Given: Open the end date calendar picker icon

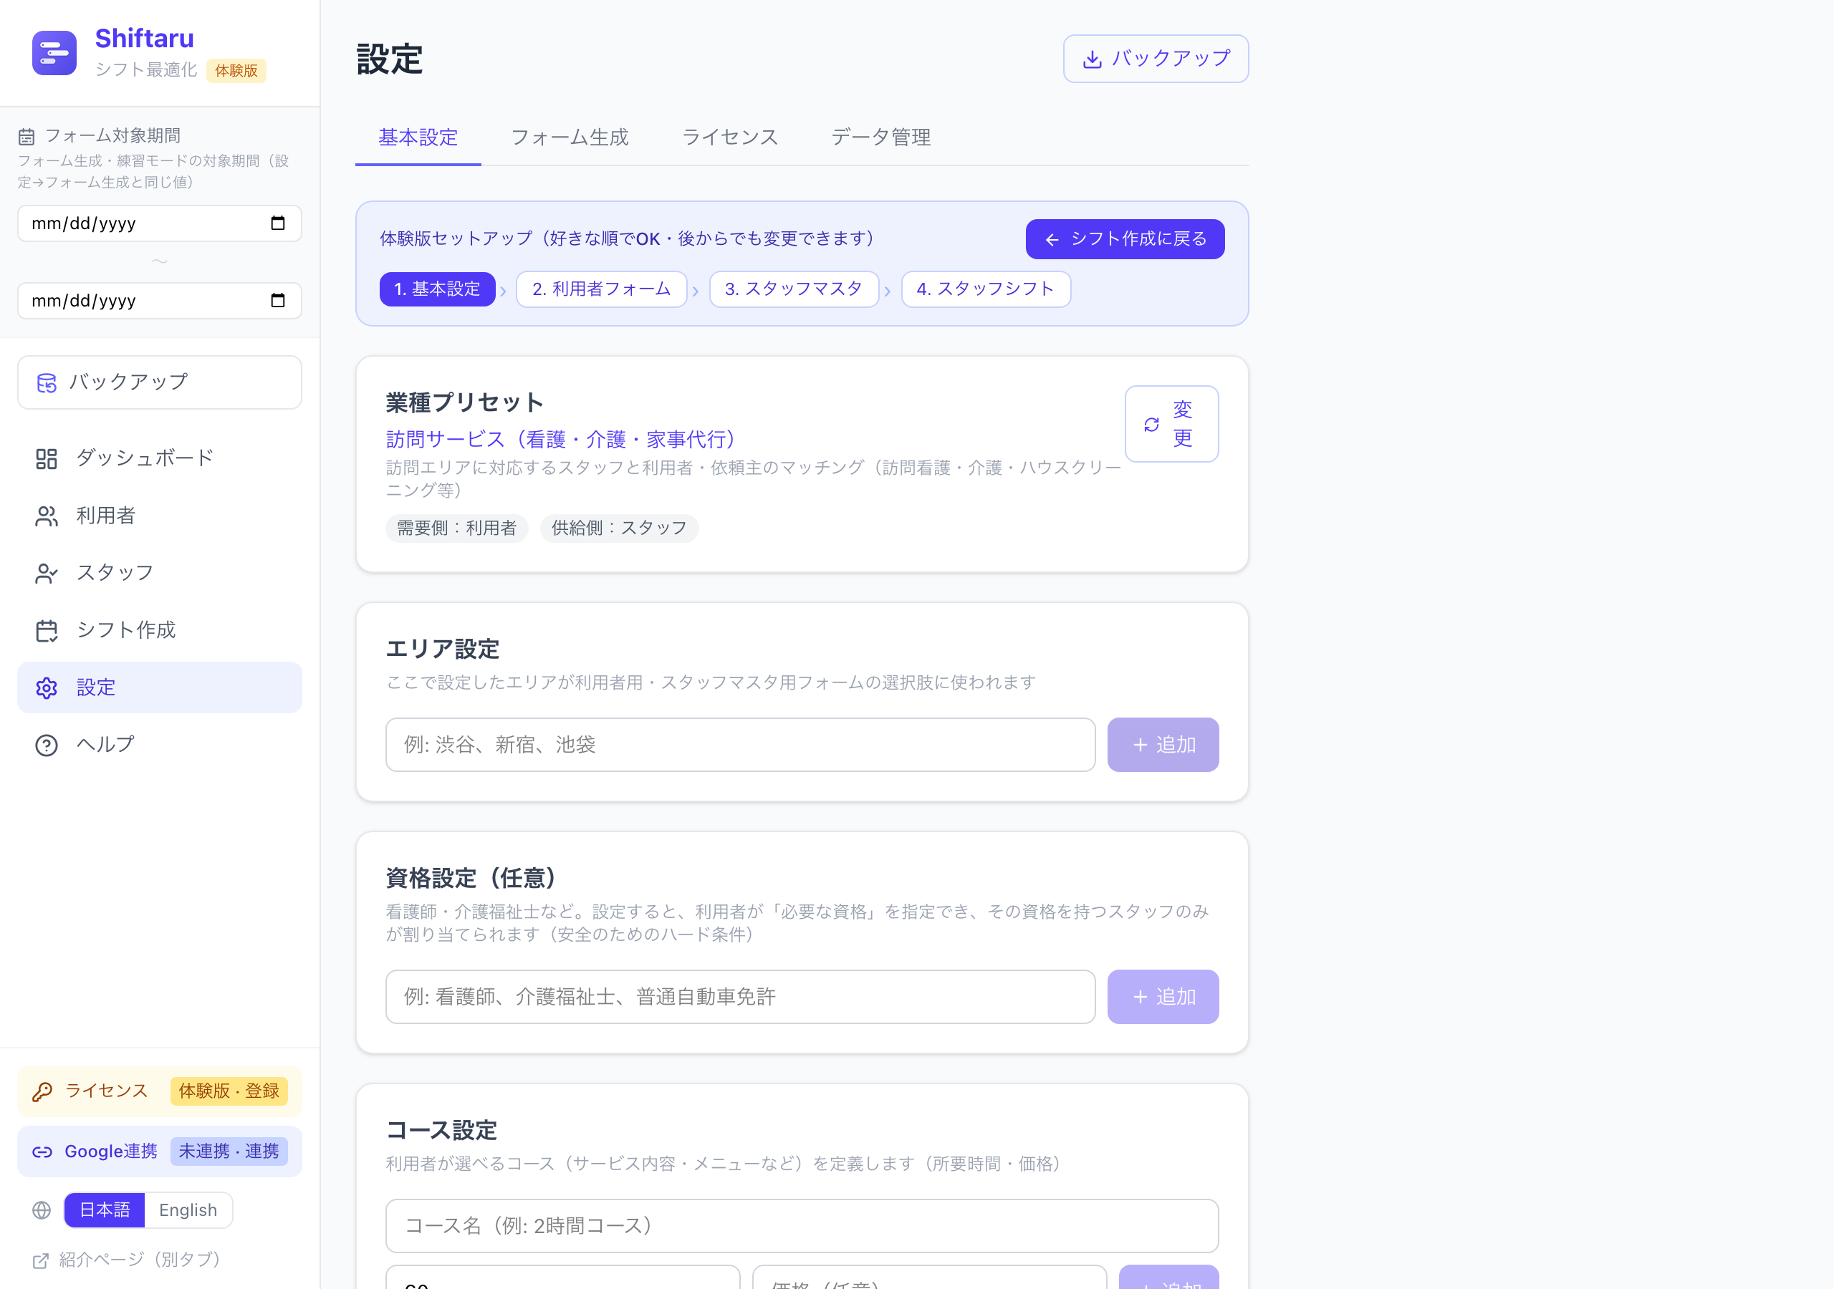Looking at the screenshot, I should click(x=277, y=300).
